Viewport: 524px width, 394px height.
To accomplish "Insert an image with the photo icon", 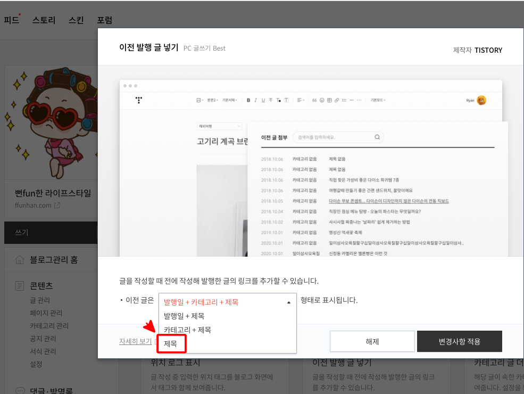I will tap(199, 100).
